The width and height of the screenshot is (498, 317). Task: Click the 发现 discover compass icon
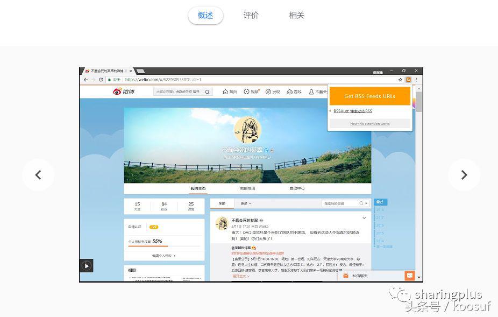[x=269, y=91]
